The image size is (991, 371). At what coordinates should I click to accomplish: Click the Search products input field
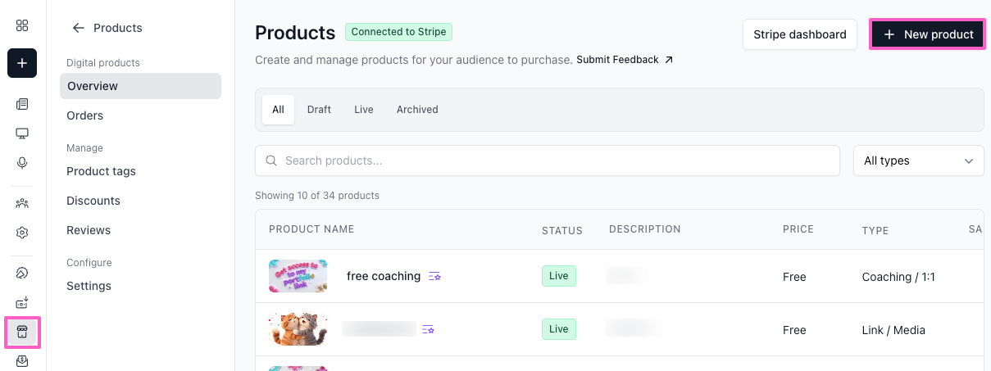coord(548,161)
